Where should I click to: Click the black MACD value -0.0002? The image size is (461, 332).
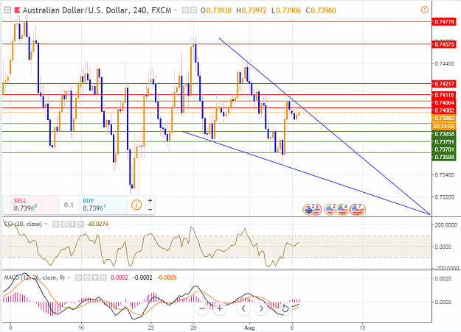[x=142, y=278]
